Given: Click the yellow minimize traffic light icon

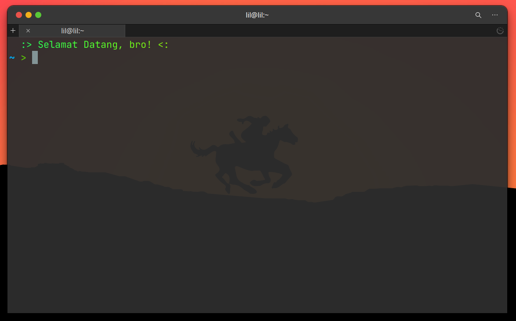Looking at the screenshot, I should [28, 14].
